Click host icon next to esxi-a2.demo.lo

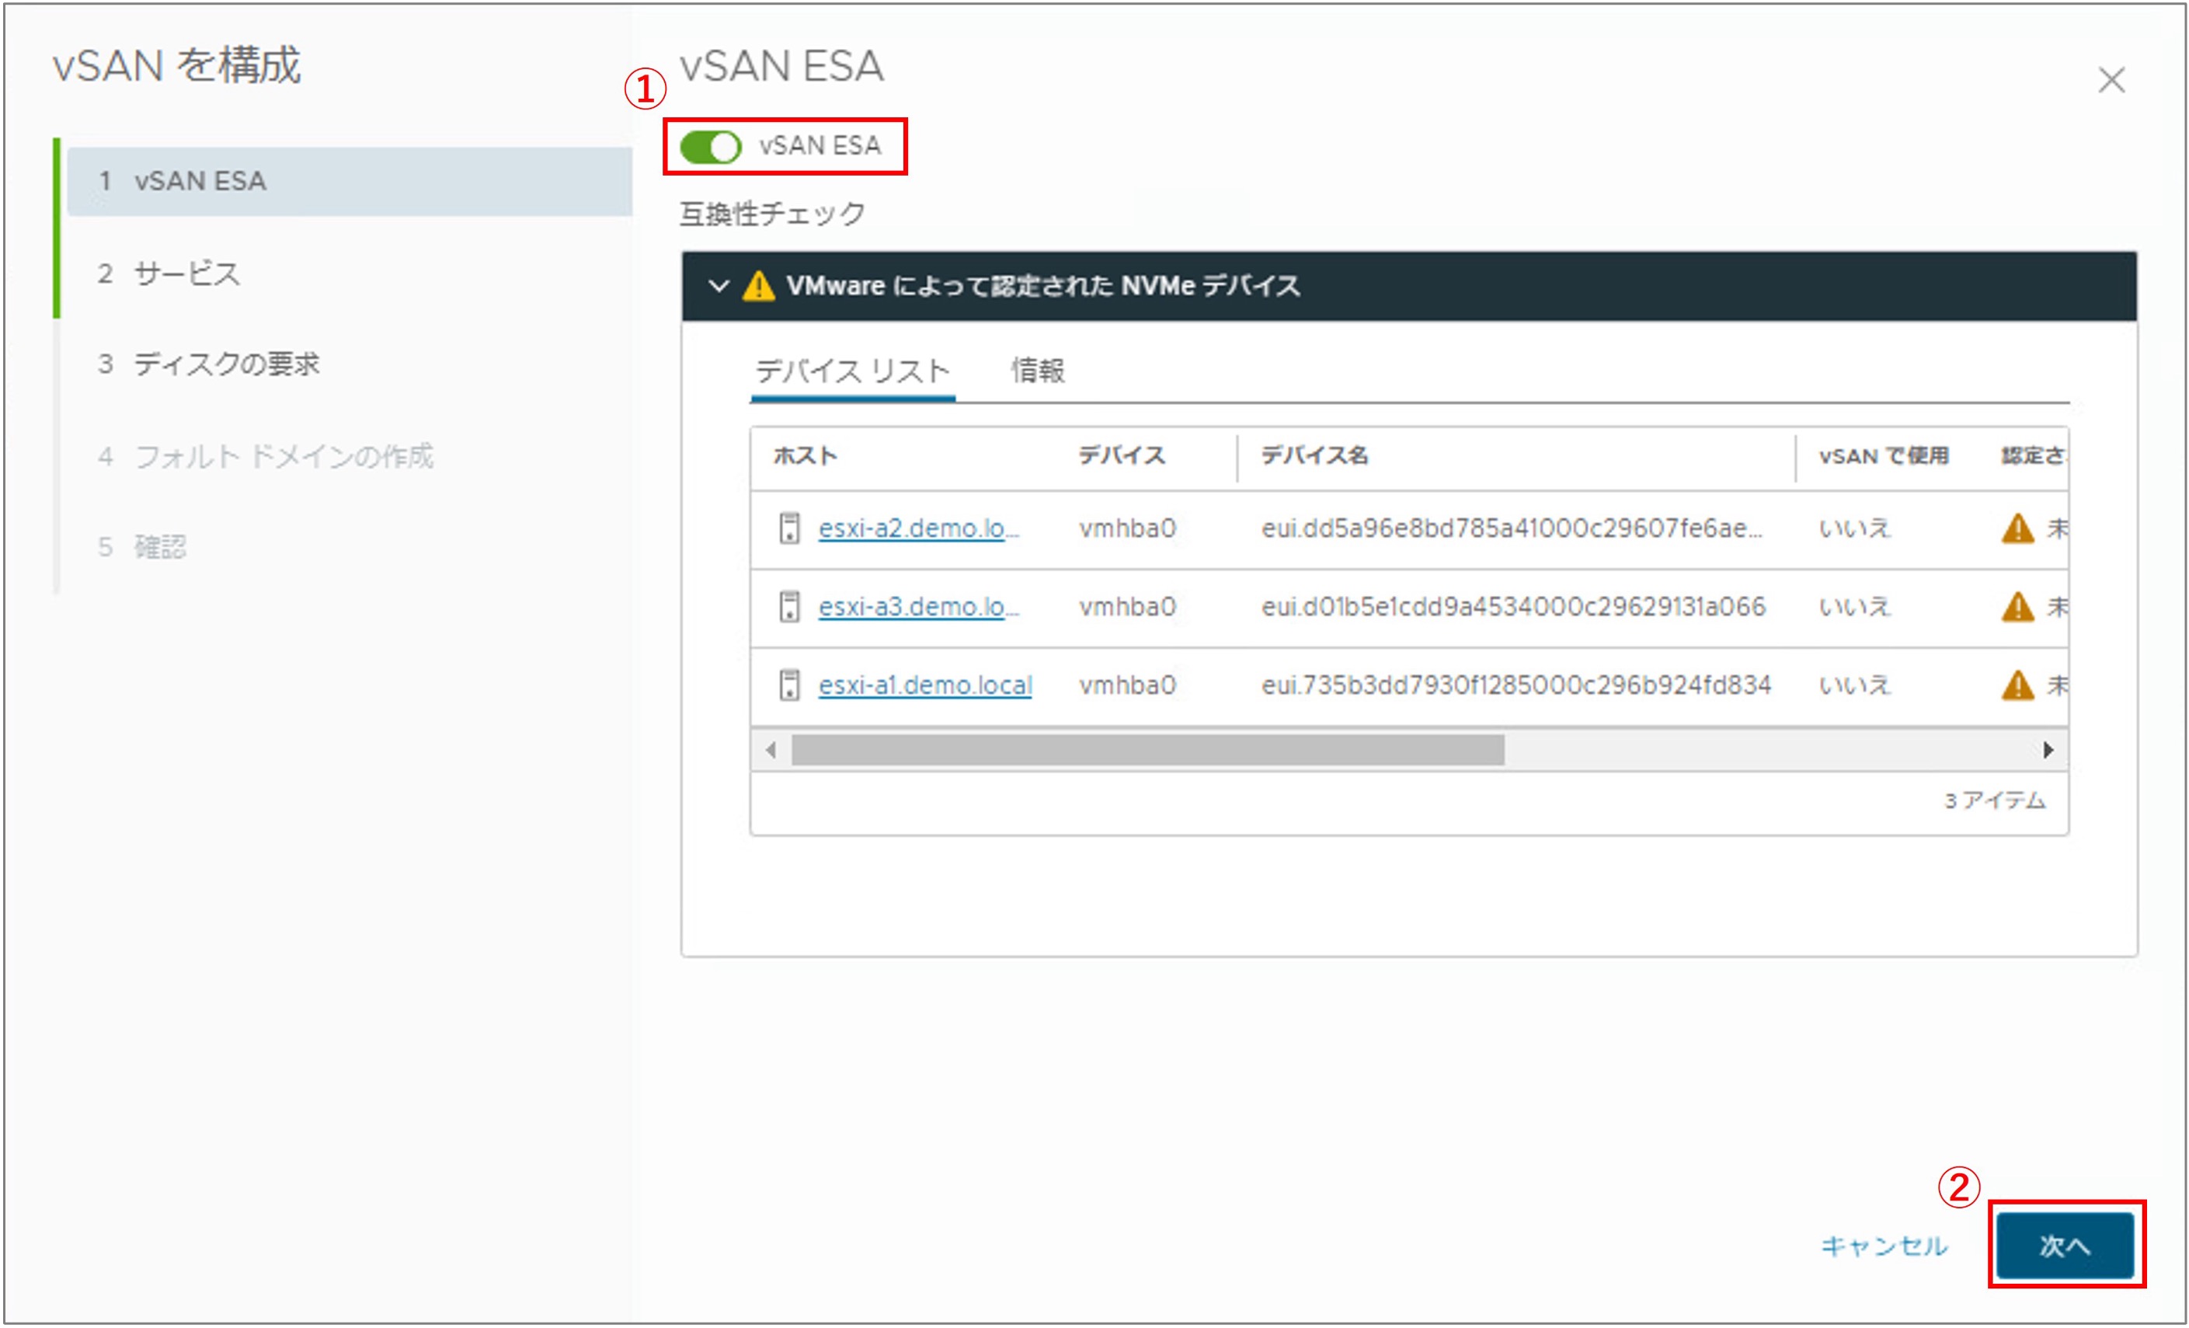click(x=789, y=528)
